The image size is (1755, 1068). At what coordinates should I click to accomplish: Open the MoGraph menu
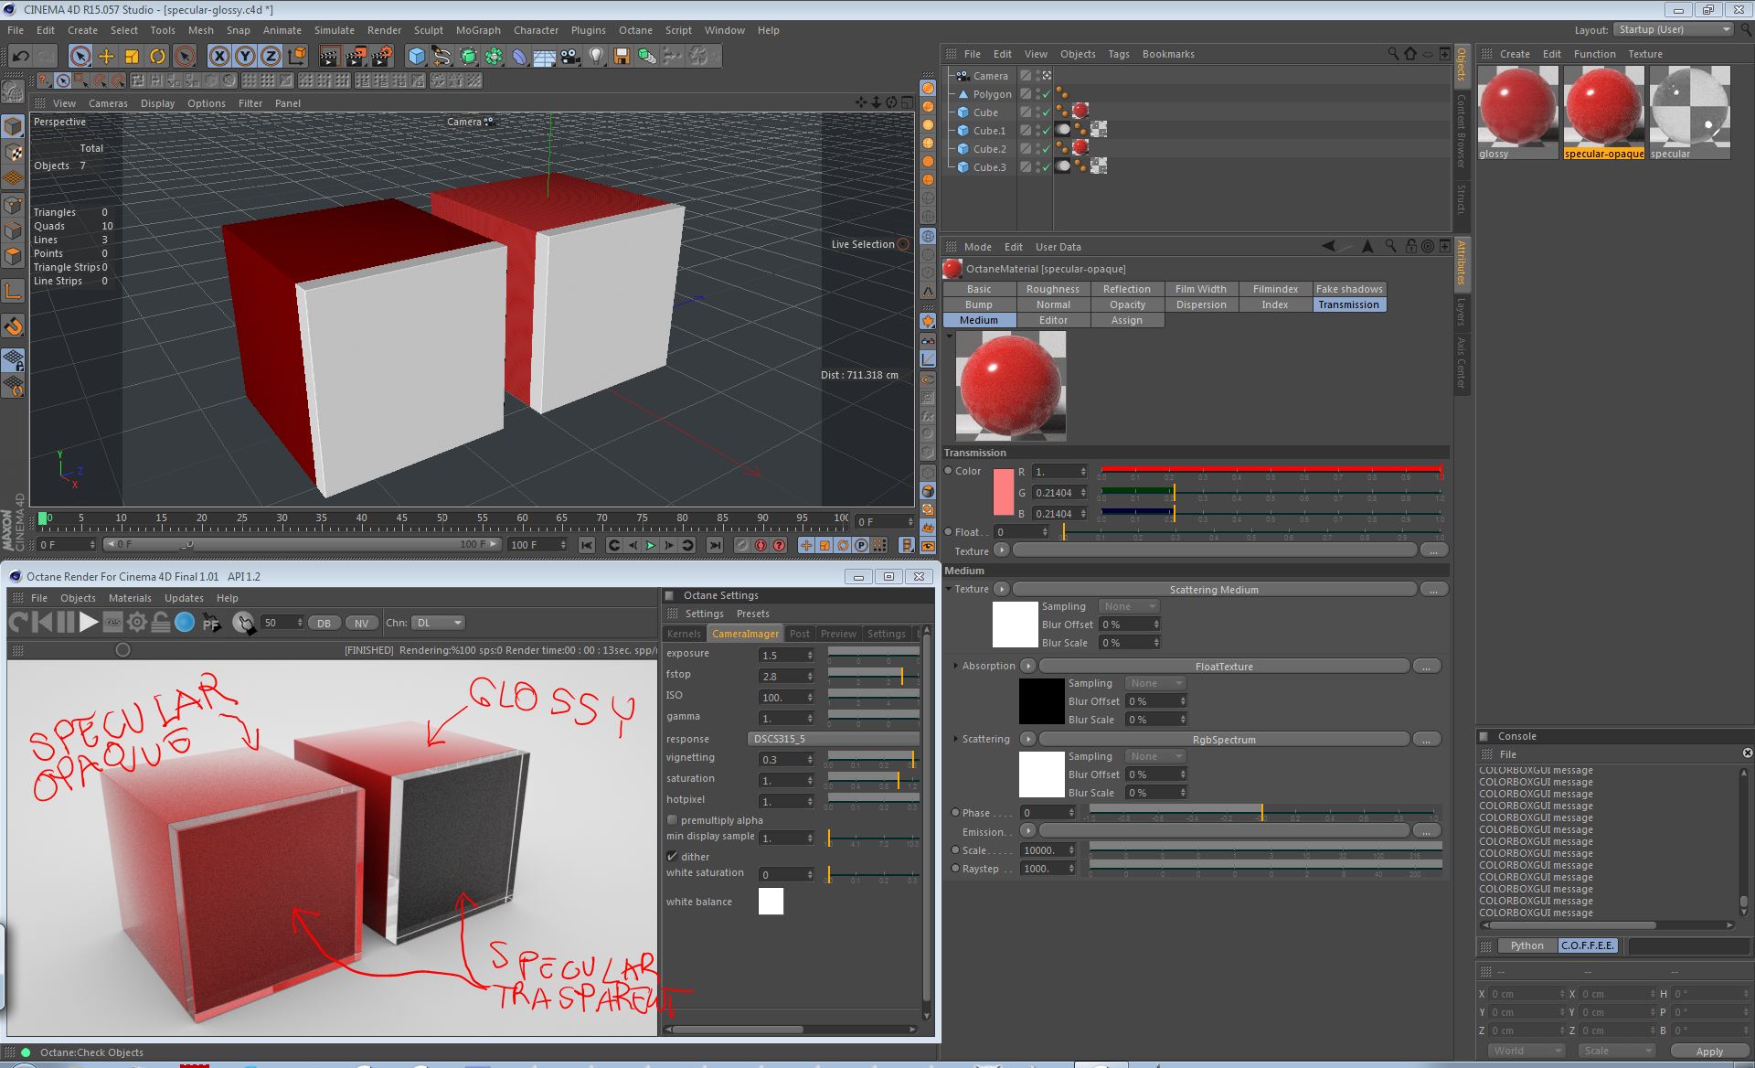tap(478, 30)
